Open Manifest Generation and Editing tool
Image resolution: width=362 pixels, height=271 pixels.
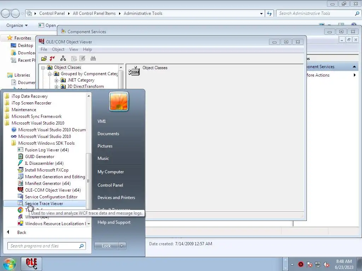[x=45, y=177]
